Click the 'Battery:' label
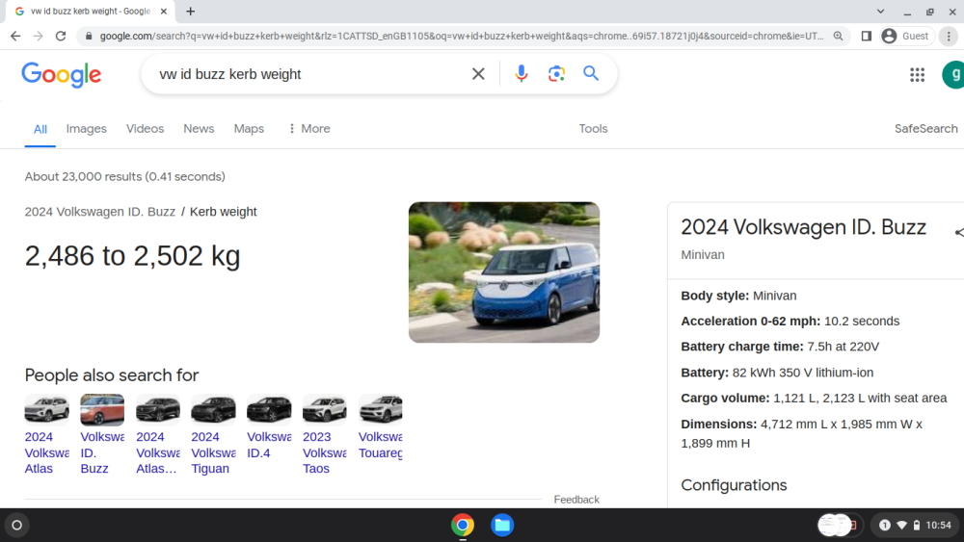The height and width of the screenshot is (542, 964). point(705,373)
